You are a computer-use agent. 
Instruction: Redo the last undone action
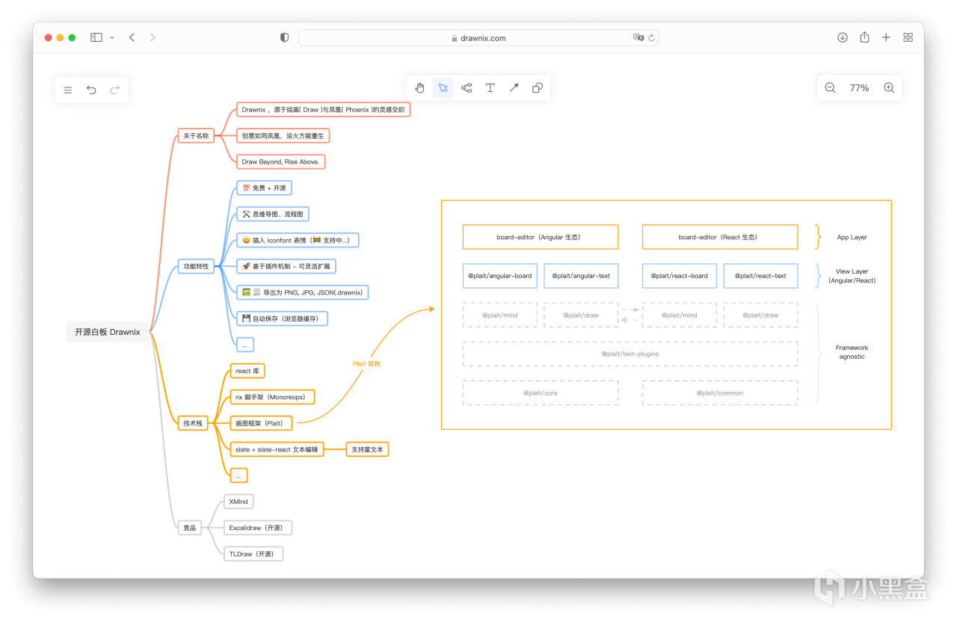point(115,90)
